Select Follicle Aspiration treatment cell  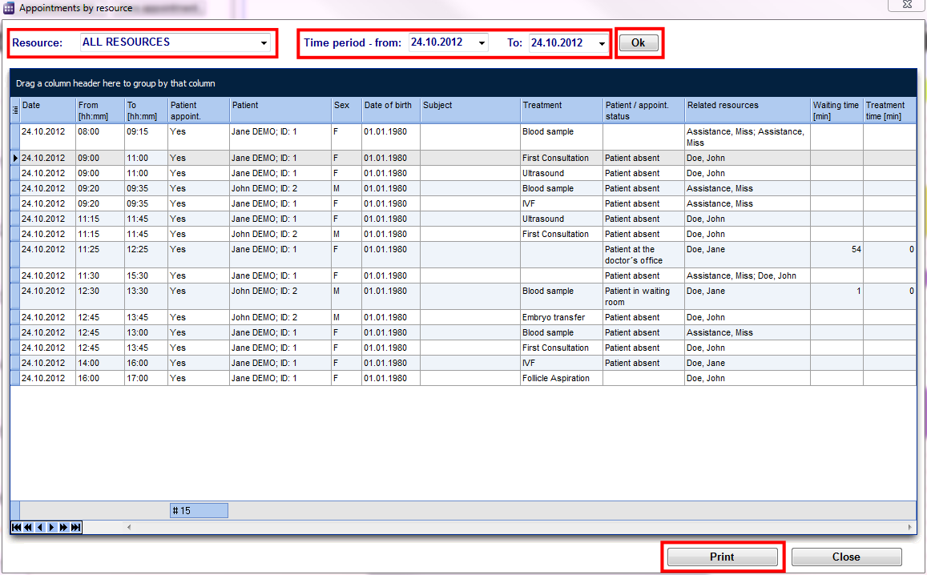tap(561, 378)
